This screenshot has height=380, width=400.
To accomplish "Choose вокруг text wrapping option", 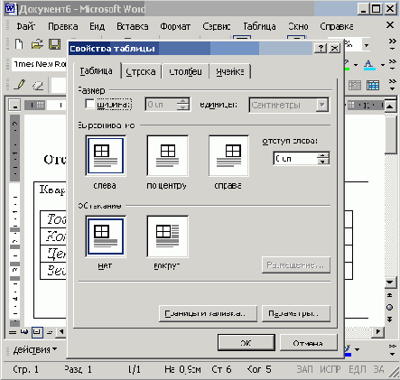I will (167, 236).
